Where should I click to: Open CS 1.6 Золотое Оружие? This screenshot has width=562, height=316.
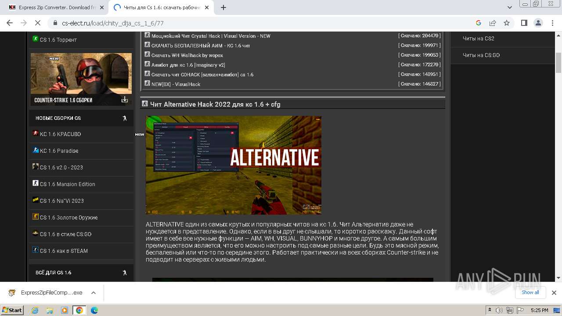coord(68,218)
